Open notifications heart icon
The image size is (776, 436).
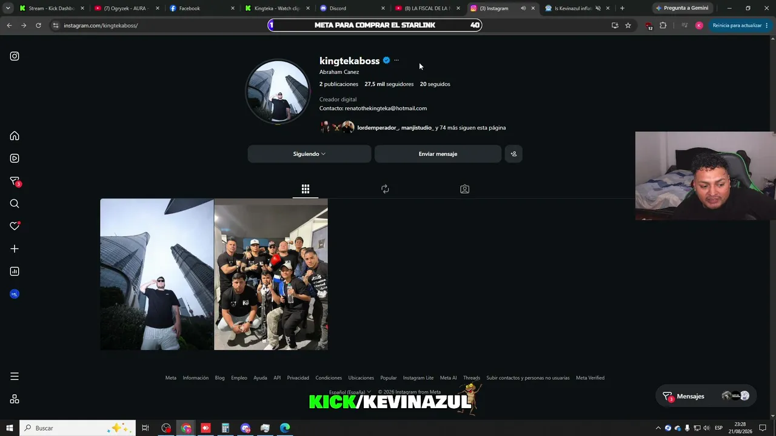[x=15, y=226]
